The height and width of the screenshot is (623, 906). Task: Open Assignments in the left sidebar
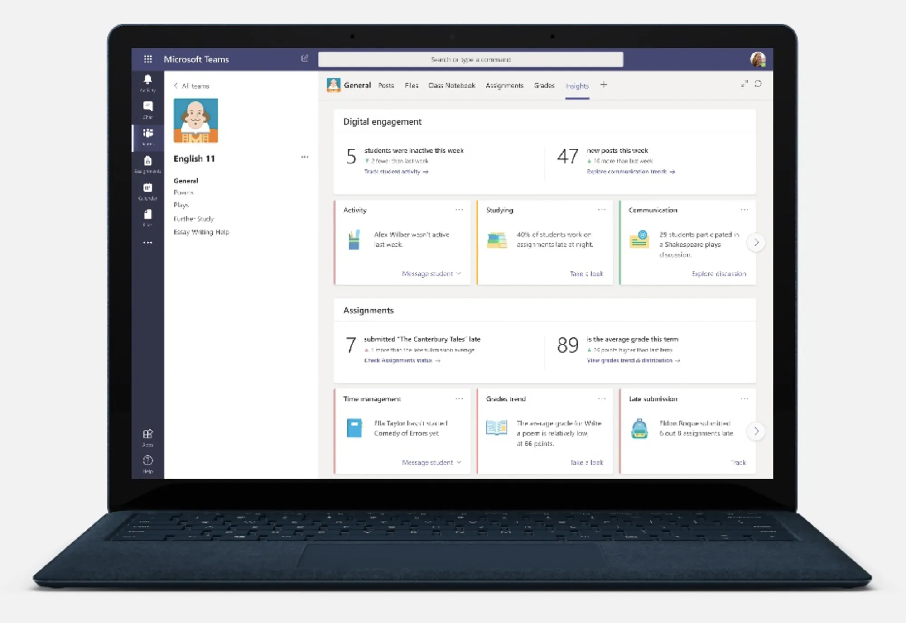click(x=148, y=164)
